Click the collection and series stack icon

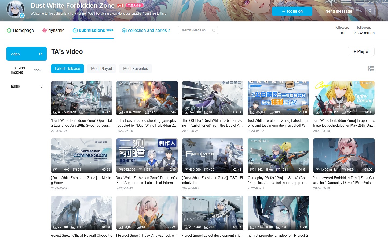[124, 30]
